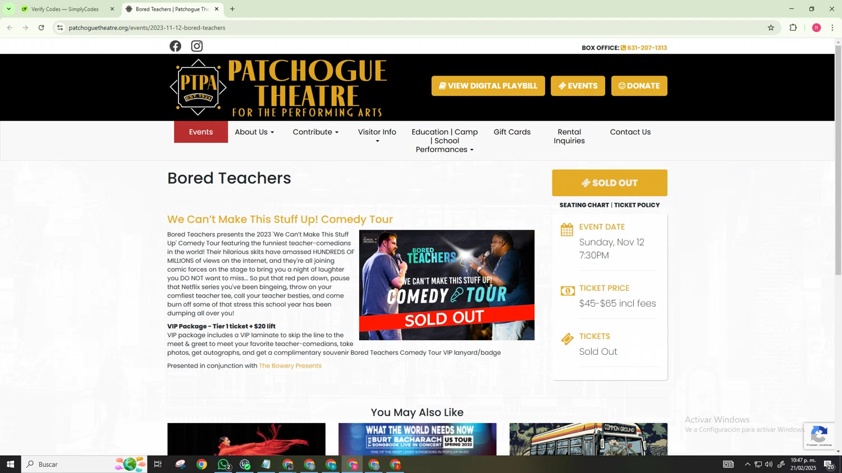842x473 pixels.
Task: Show hidden system tray icons
Action: (x=747, y=464)
